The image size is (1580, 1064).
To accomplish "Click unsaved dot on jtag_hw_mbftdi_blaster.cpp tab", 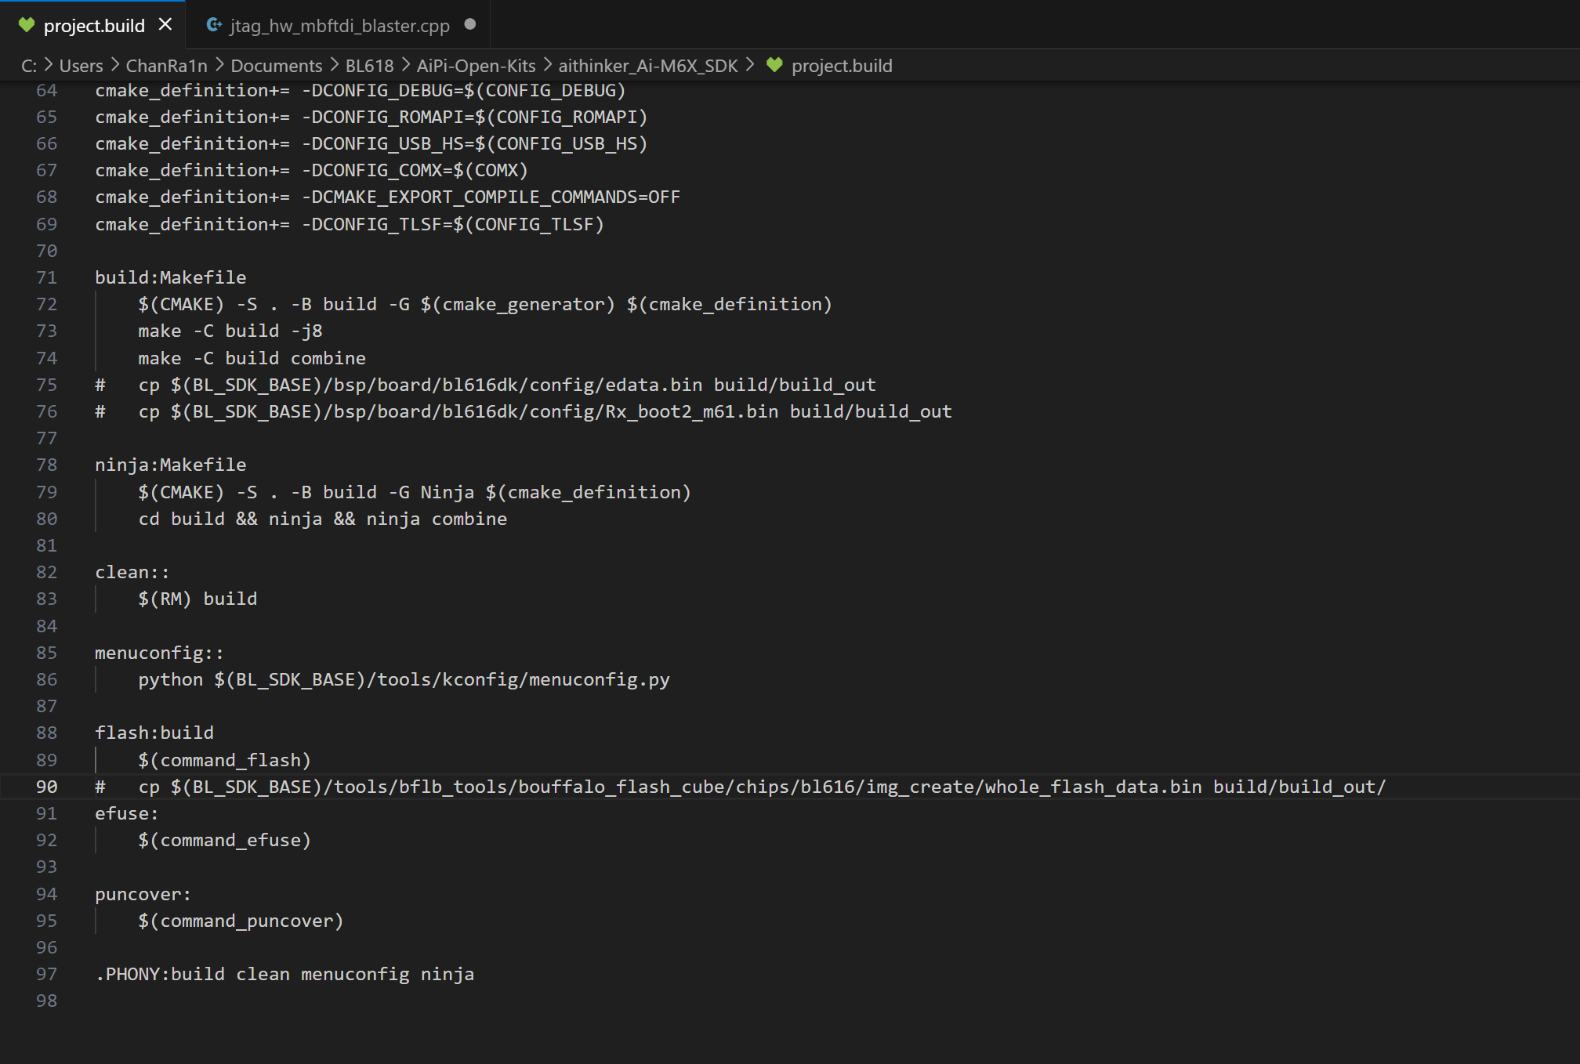I will 469,24.
